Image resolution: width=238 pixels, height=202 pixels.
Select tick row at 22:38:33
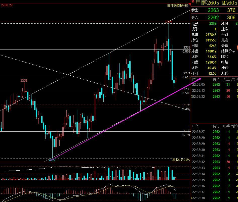(x=214, y=168)
